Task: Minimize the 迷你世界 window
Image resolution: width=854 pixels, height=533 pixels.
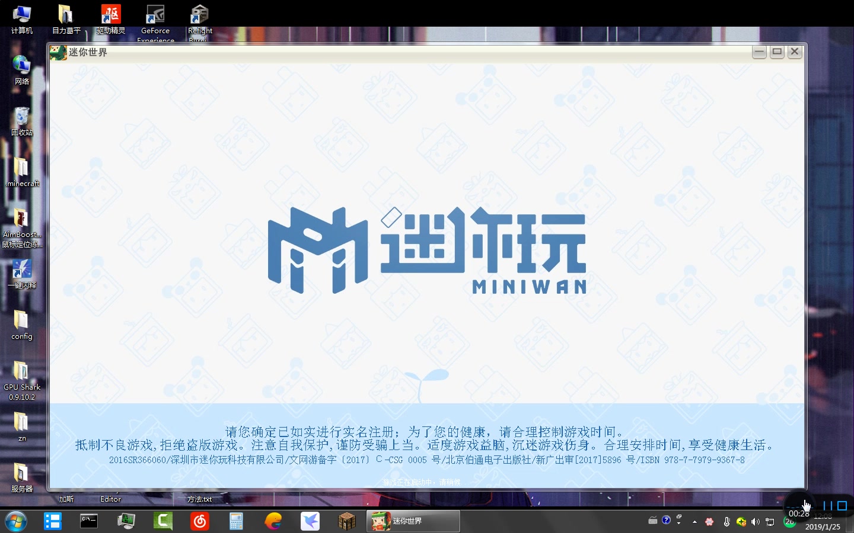Action: pos(759,52)
